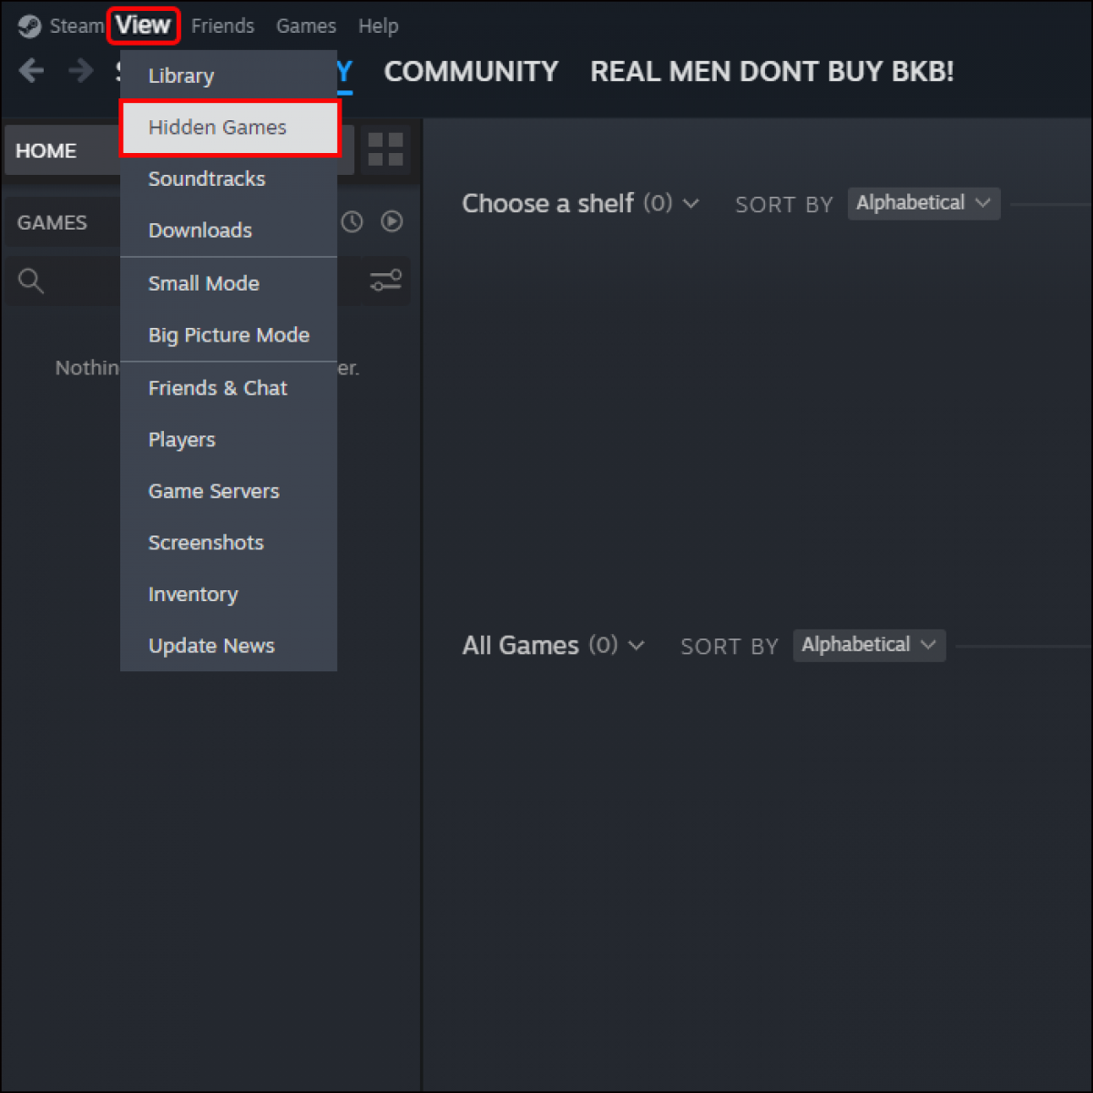Screen dimensions: 1093x1093
Task: Open the Steam menu
Action: (x=77, y=26)
